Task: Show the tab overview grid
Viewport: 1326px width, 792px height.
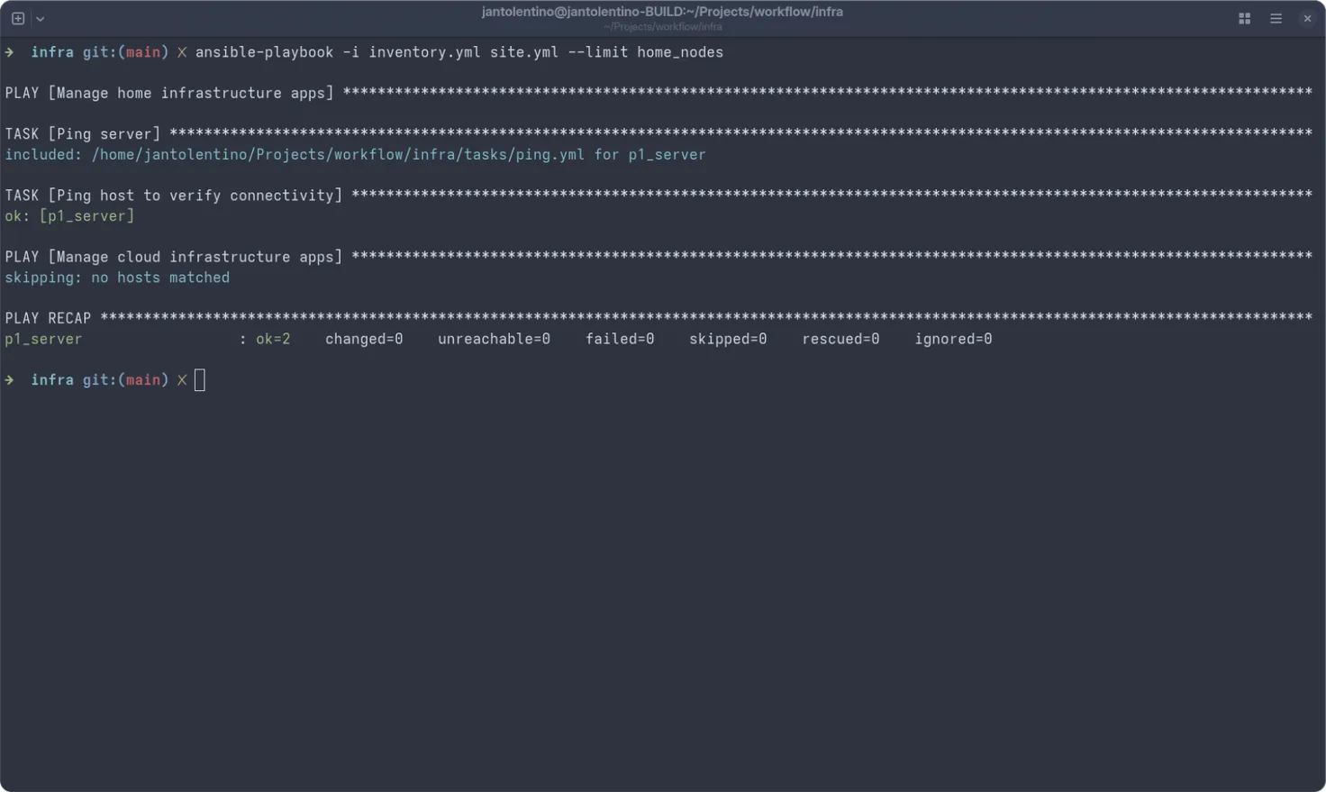Action: coord(1245,18)
